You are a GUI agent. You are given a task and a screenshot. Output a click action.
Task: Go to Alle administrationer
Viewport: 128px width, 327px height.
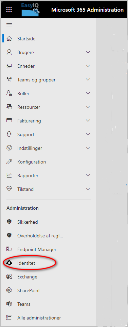(x=39, y=318)
